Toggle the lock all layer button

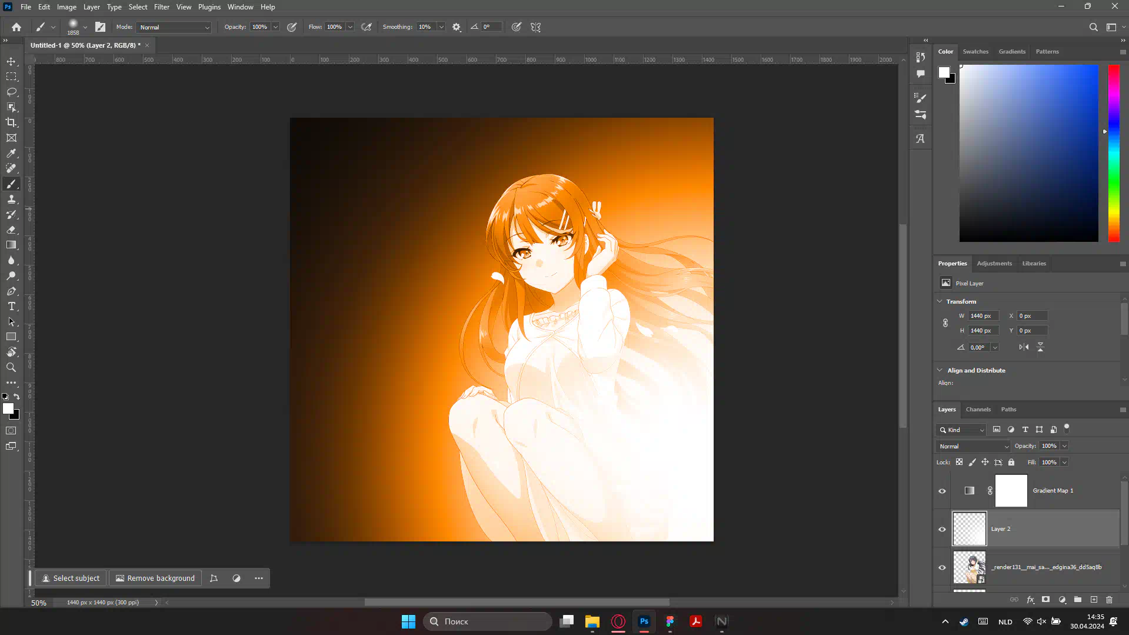[1011, 463]
